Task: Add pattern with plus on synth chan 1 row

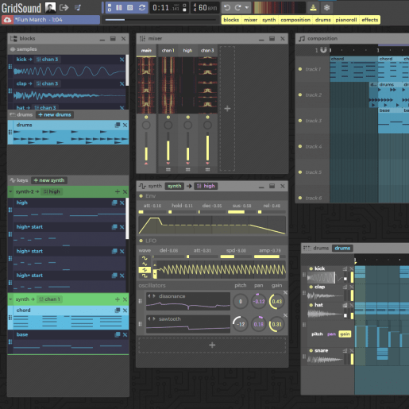Action: tap(118, 299)
